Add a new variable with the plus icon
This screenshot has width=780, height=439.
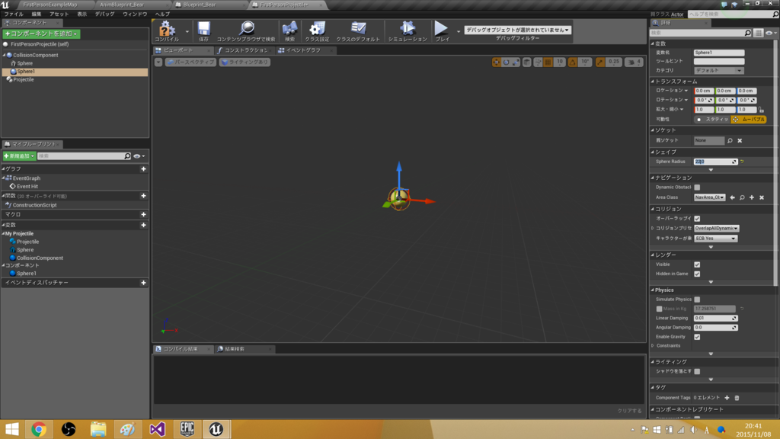point(143,225)
